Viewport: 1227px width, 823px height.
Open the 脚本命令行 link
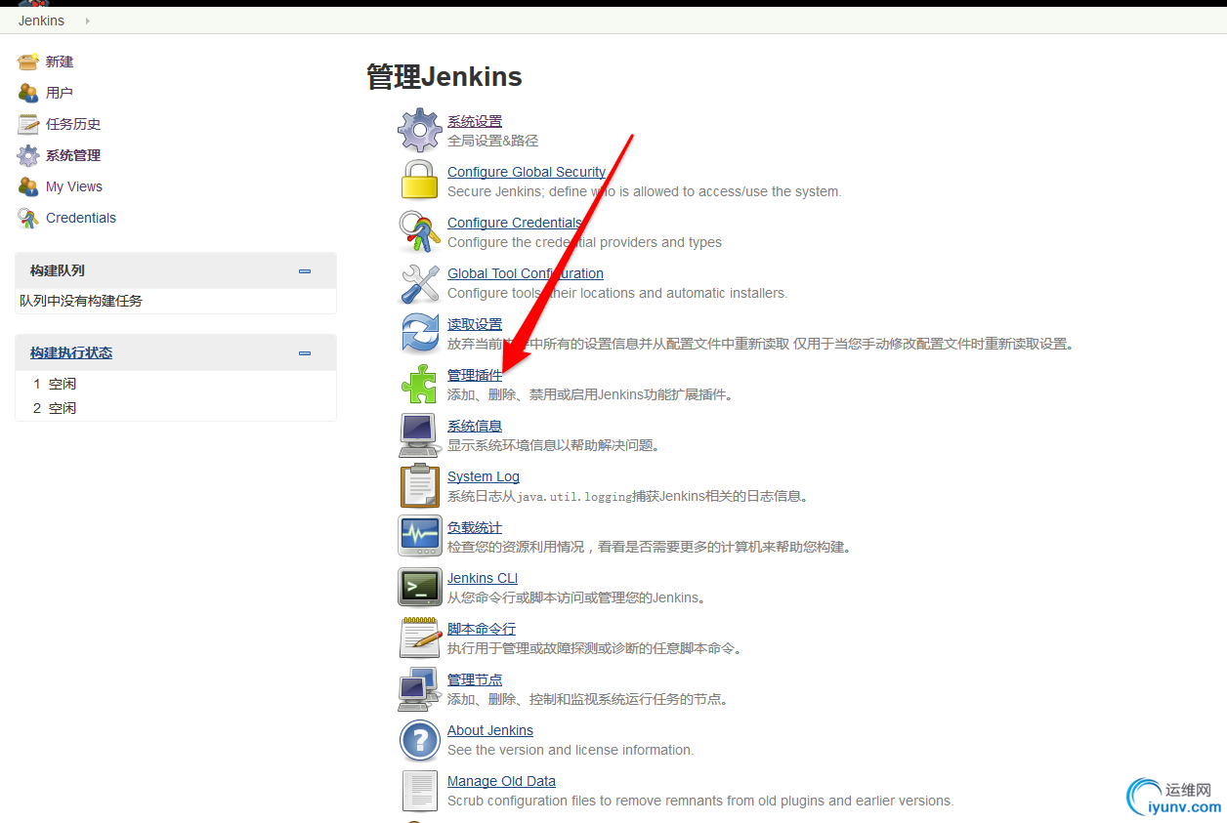click(x=482, y=629)
